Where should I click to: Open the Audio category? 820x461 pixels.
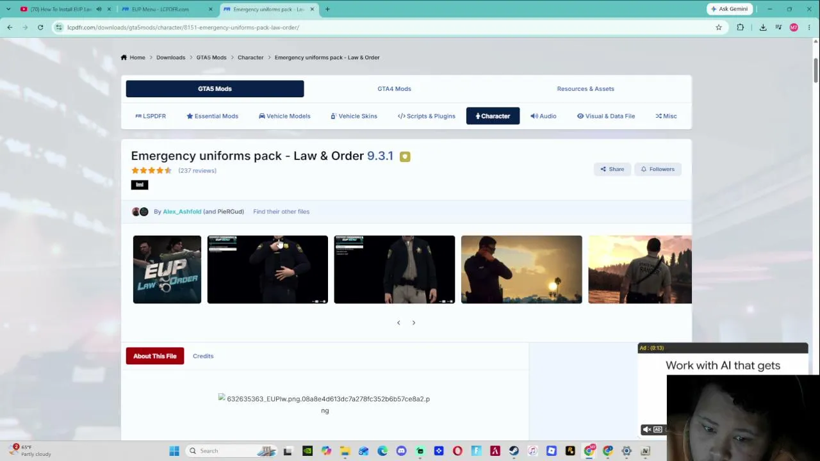543,116
